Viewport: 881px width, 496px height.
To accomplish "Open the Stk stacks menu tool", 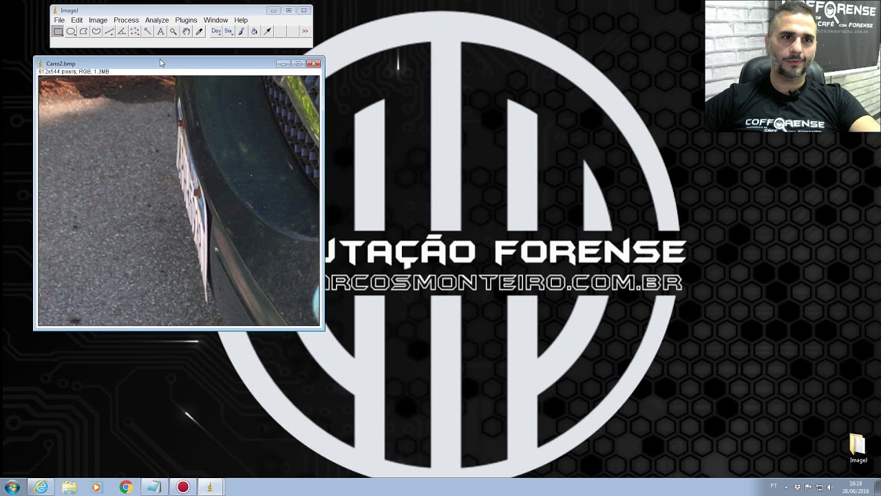I will coord(229,32).
